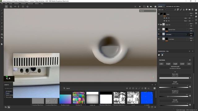Select the Paint brush tool in the left toolbar
198x111 pixels.
tap(2, 10)
